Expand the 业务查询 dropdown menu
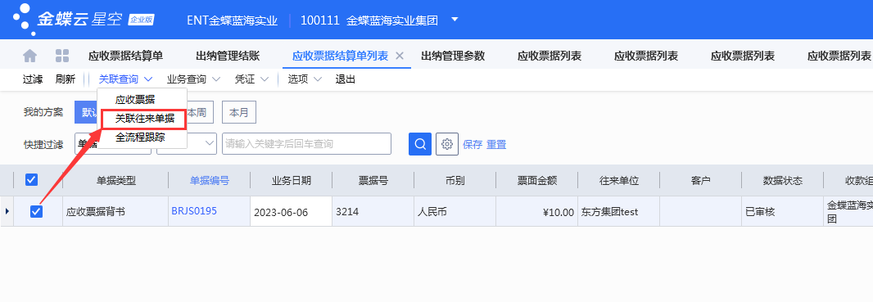Viewport: 873px width, 302px height. tap(194, 79)
